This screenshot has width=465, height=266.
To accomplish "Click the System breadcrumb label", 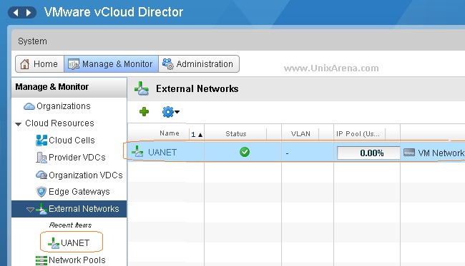I will click(x=32, y=41).
